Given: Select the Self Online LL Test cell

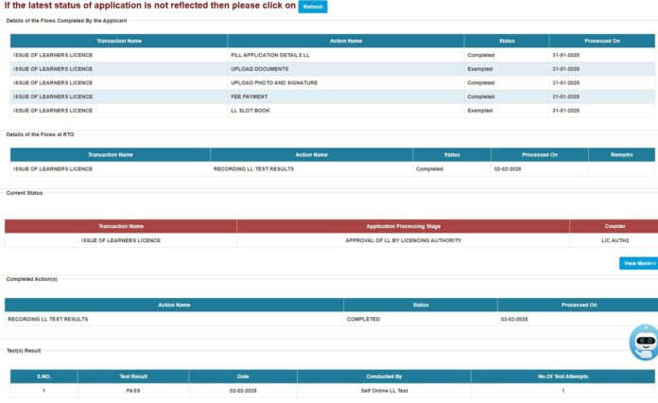Looking at the screenshot, I should point(384,390).
